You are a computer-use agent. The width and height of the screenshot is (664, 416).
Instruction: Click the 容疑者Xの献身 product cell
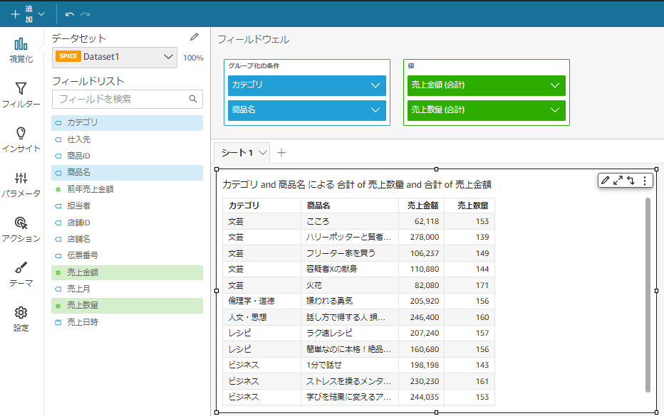pos(350,269)
